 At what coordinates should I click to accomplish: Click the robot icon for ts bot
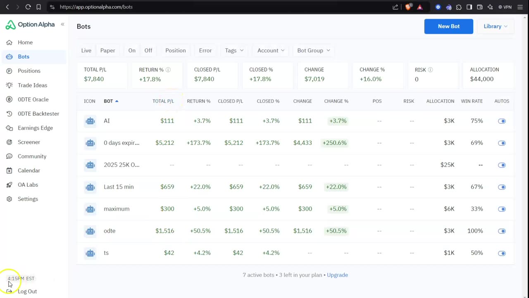point(90,253)
